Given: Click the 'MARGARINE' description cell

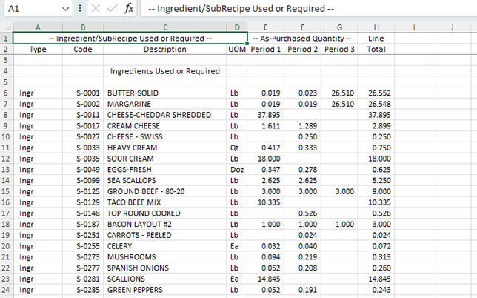Looking at the screenshot, I should pyautogui.click(x=165, y=104).
